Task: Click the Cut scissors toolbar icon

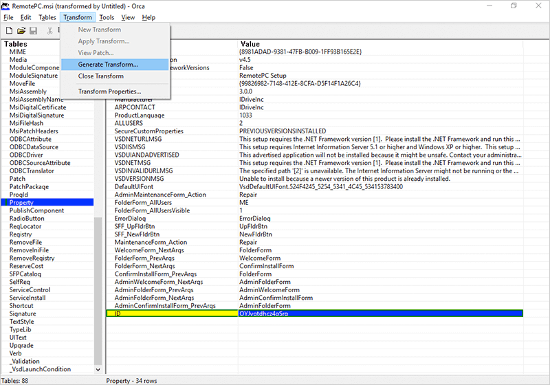Action: tap(50, 30)
